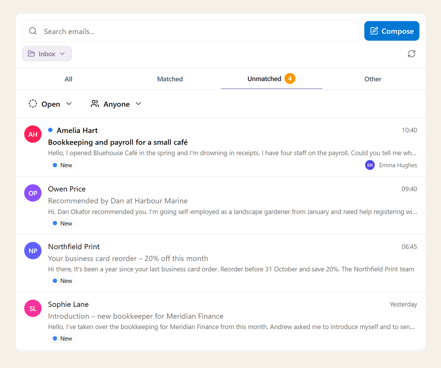
Task: Click the New tag on Sophie Lane's email
Action: [62, 338]
